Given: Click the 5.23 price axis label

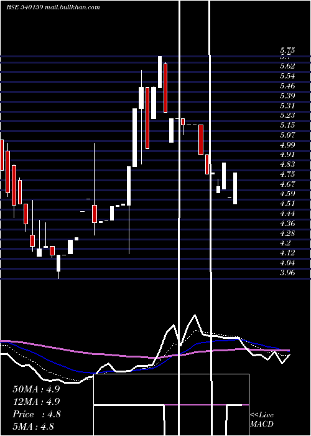Looking at the screenshot, I should point(287,115).
